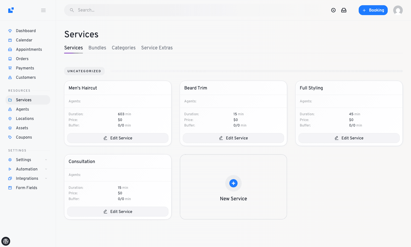Click the Orders sidebar icon
Viewport: 411px width, 247px height.
10,59
